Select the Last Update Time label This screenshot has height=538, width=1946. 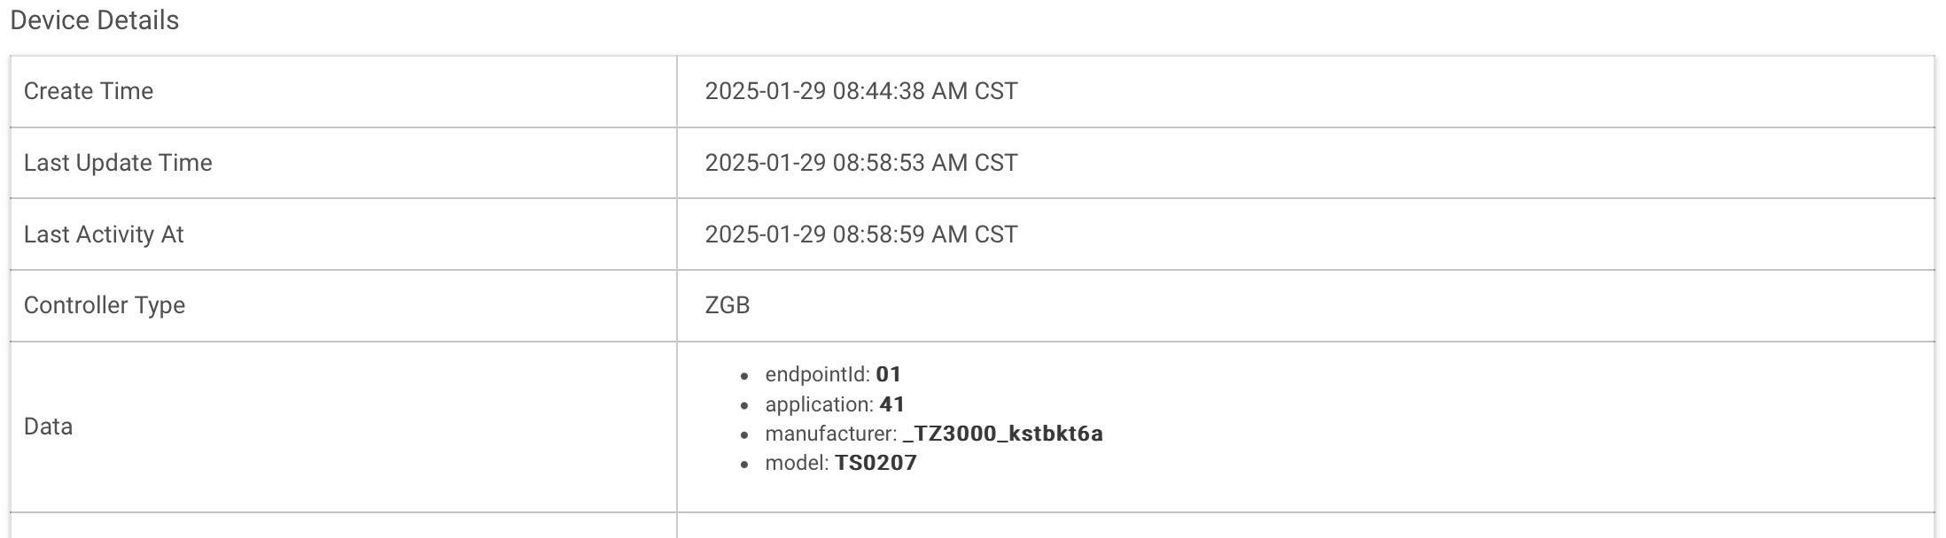pos(118,163)
